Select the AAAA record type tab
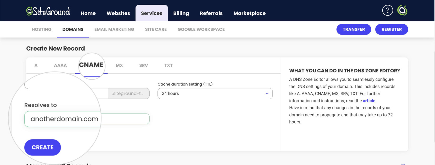This screenshot has width=435, height=165. tap(60, 65)
